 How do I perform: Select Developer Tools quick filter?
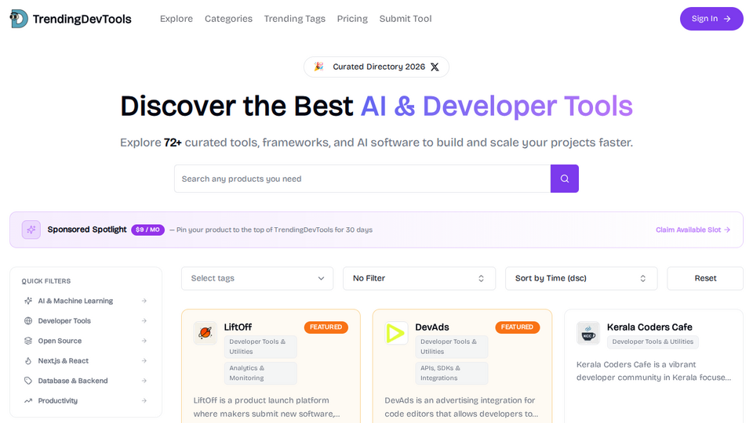click(x=85, y=321)
